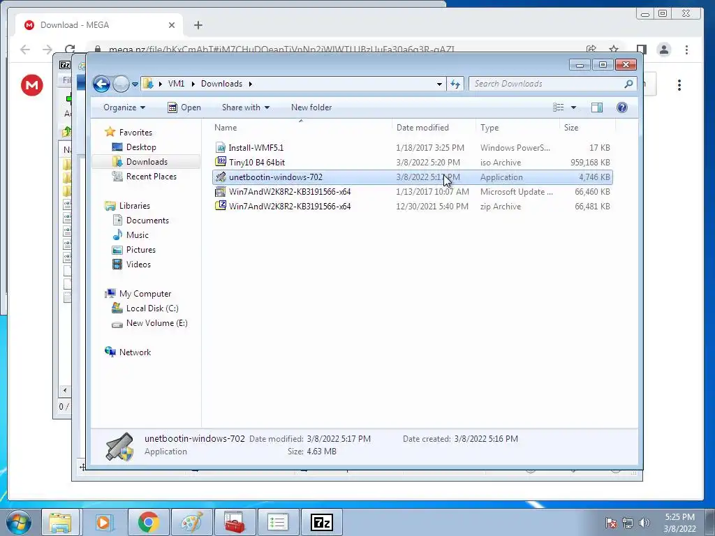Screen dimensions: 715x536
Task: Select the Microsoft Update Win7AndW2K8R2 file
Action: tap(412, 191)
